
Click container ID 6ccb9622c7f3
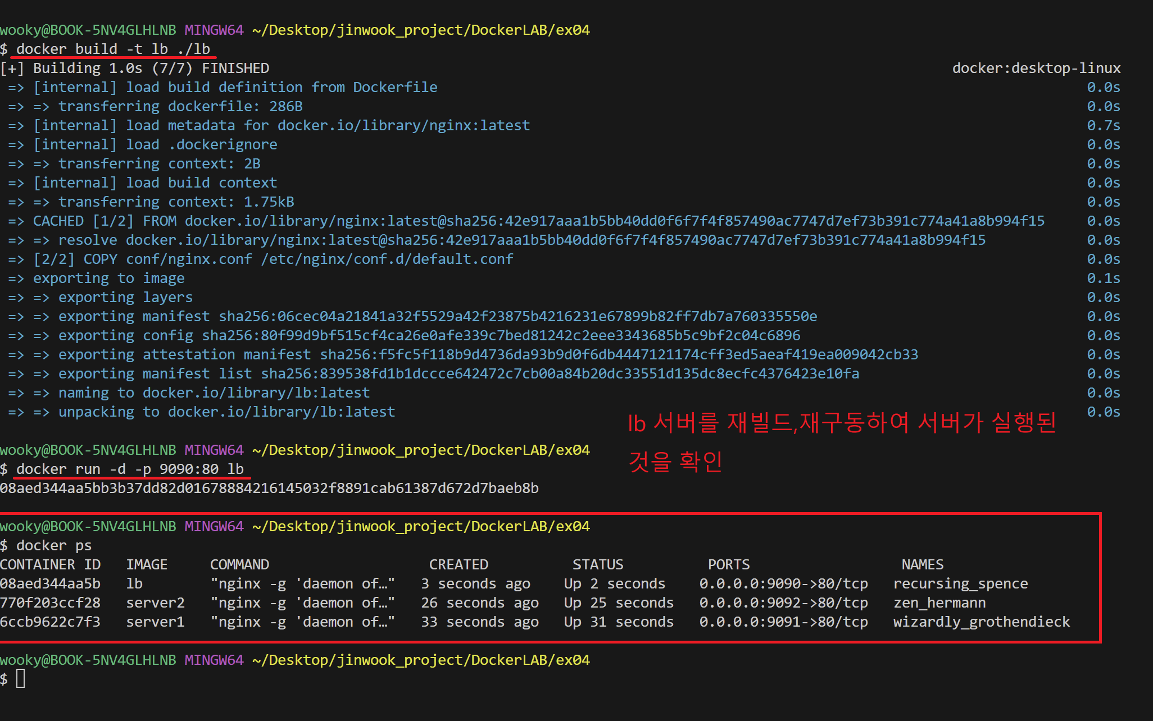tap(51, 622)
